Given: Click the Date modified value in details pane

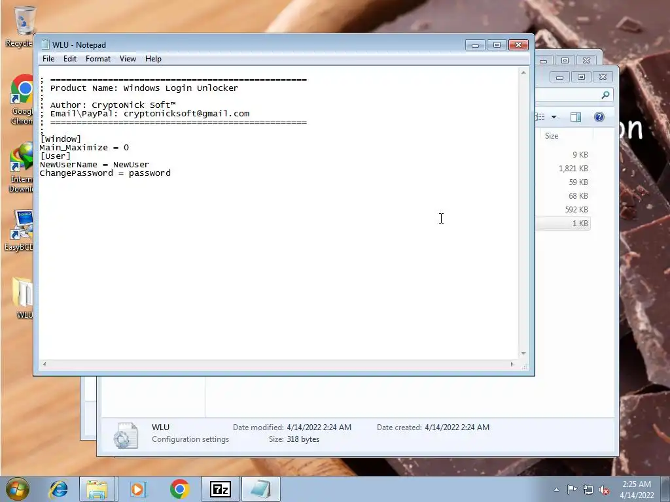Looking at the screenshot, I should click(319, 427).
